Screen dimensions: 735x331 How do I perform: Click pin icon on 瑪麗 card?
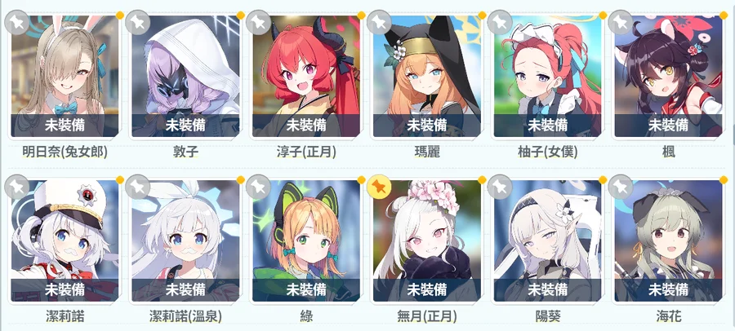(x=379, y=23)
